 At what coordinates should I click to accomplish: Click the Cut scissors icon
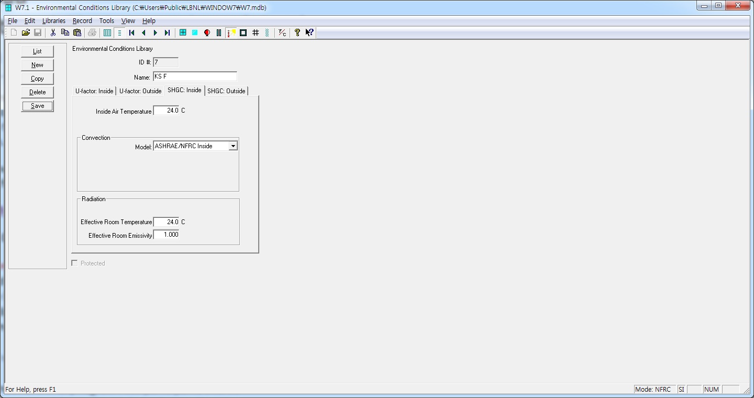[53, 32]
